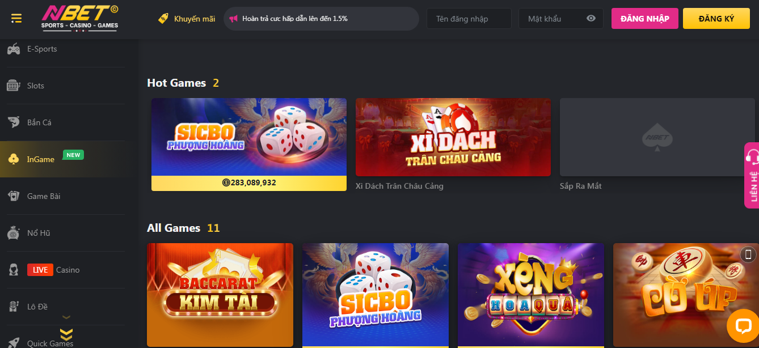Viewport: 759px width, 348px height.
Task: Click the Game Bài cards icon
Action: click(14, 196)
